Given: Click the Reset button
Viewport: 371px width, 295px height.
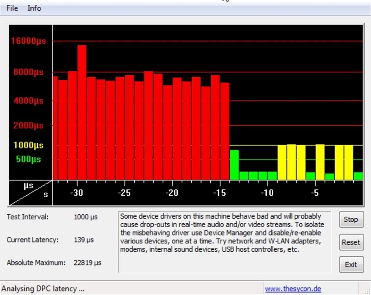Looking at the screenshot, I should point(351,242).
